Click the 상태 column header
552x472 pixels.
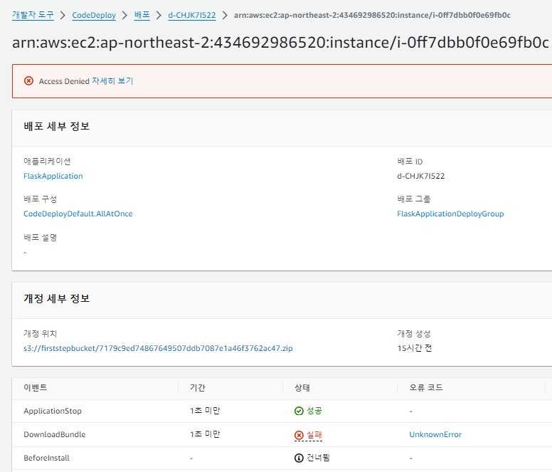(302, 388)
